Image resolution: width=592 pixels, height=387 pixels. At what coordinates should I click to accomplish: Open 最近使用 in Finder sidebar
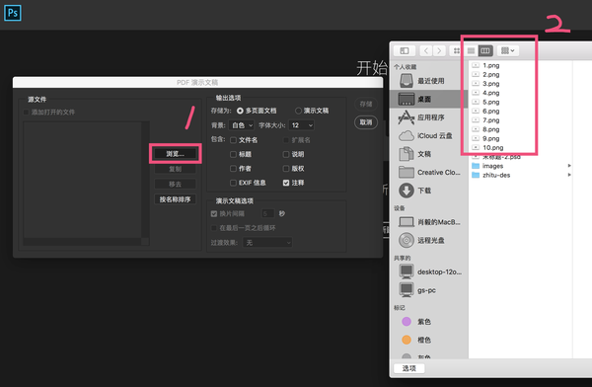click(428, 81)
